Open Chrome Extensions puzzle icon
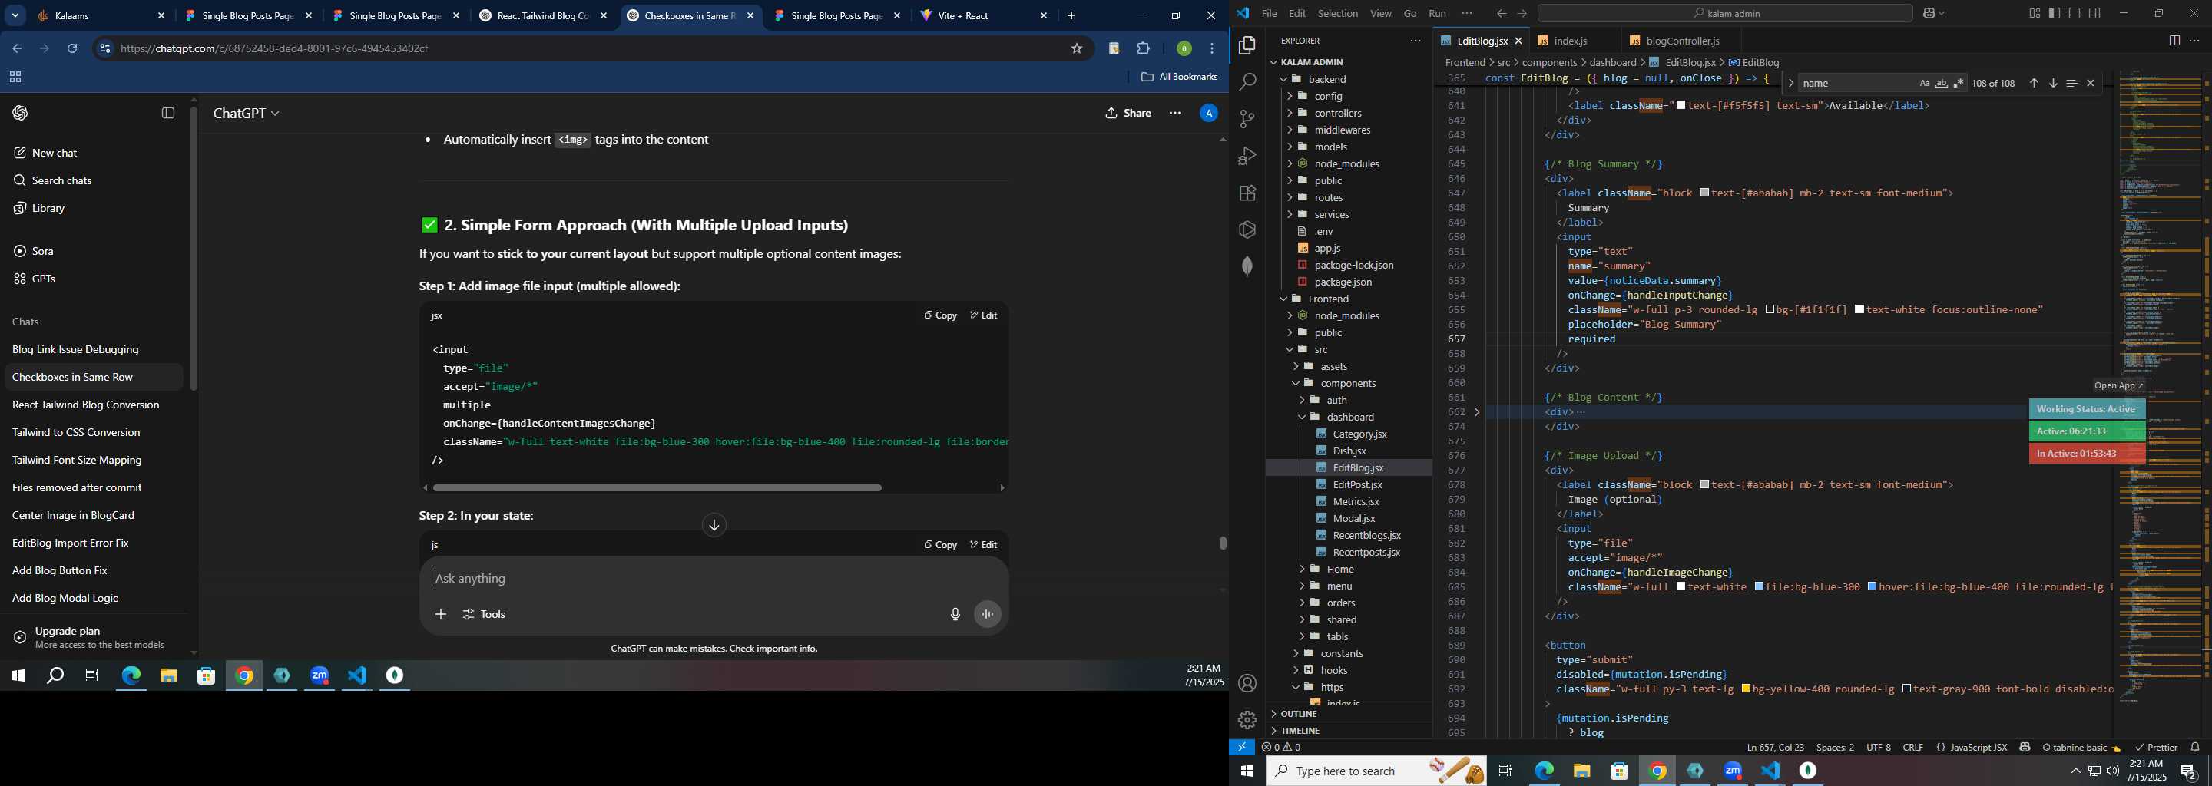Viewport: 2212px width, 786px height. (x=1143, y=49)
